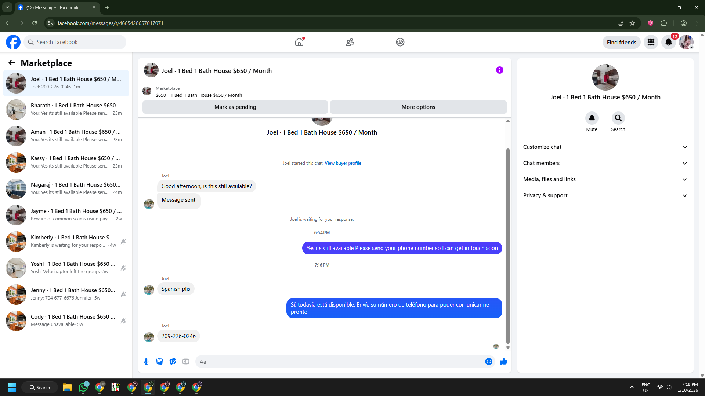Click the chat conversation scrollbar
The width and height of the screenshot is (705, 396).
pyautogui.click(x=508, y=246)
